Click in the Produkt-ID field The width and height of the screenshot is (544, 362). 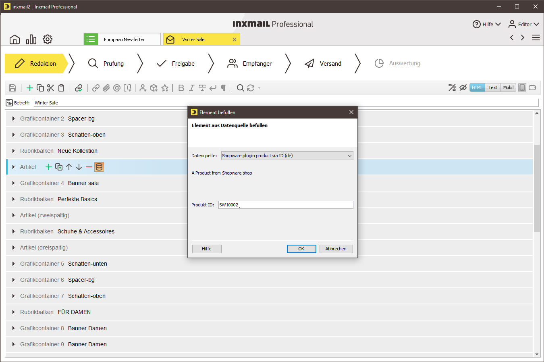pyautogui.click(x=286, y=205)
